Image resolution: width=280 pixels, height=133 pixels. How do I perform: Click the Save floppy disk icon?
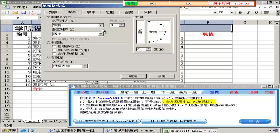point(24,13)
